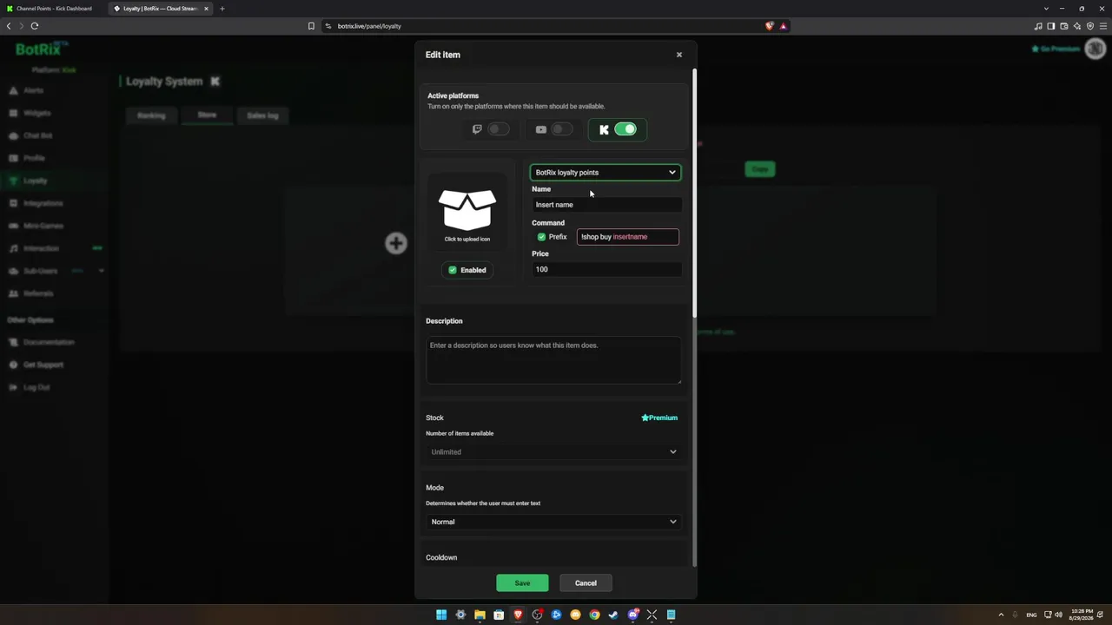Toggle the browser sidebar panel icon

[x=1051, y=26]
